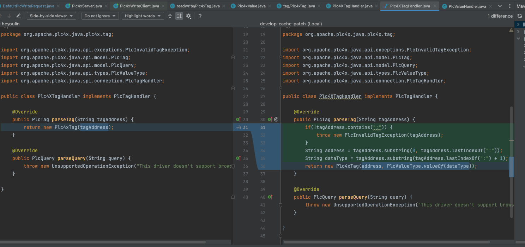Close the Plc4xServer.java tab
This screenshot has height=247, width=525.
(x=107, y=6)
